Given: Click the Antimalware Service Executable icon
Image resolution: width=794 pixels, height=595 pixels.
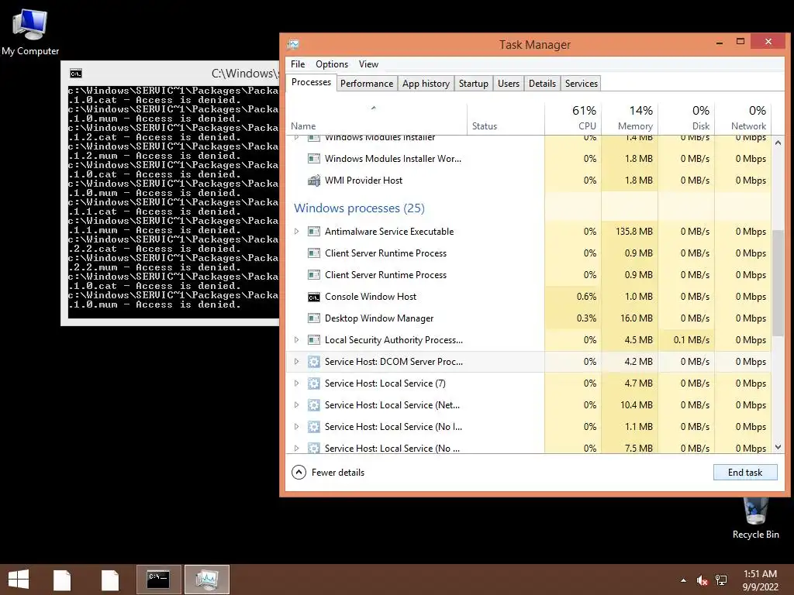Looking at the screenshot, I should coord(314,232).
